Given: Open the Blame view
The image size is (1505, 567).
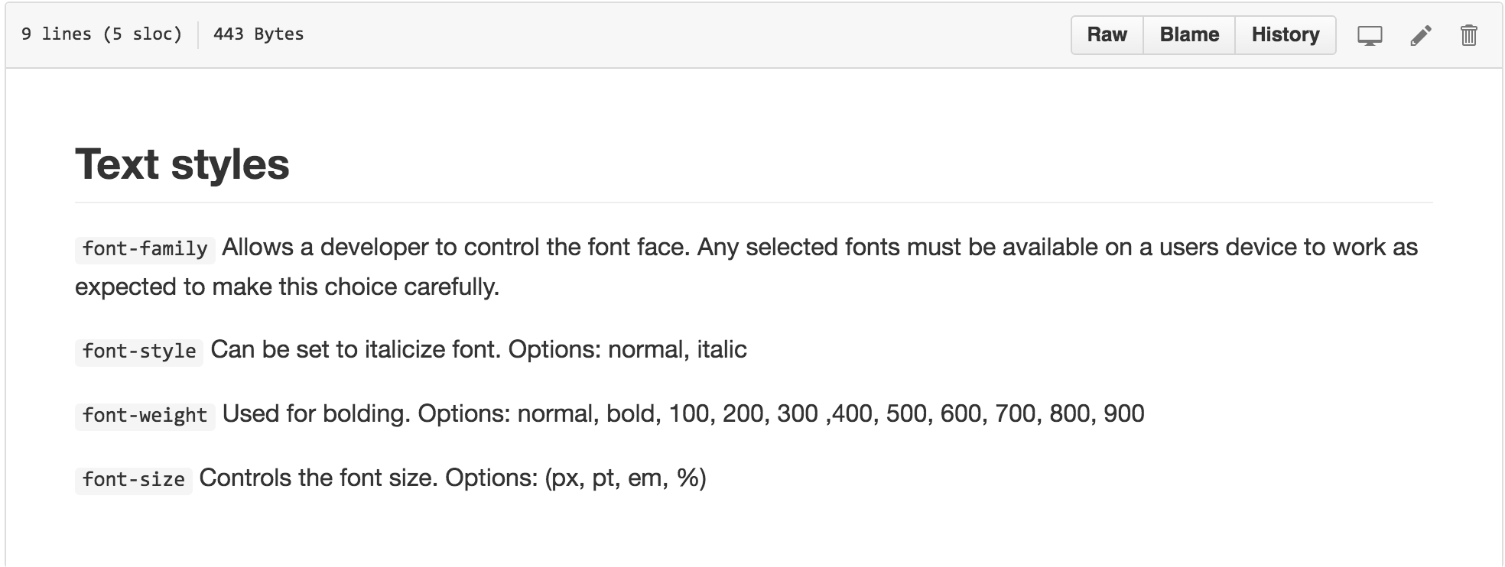Looking at the screenshot, I should tap(1189, 35).
